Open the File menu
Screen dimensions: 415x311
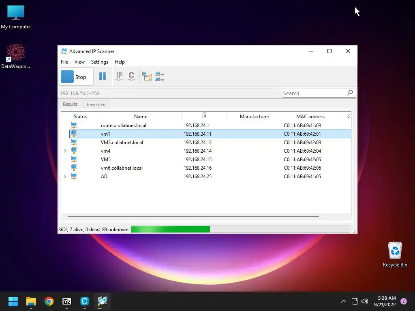pos(64,62)
